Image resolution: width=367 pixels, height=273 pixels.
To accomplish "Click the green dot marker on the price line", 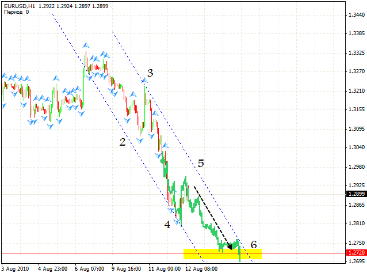I will click(x=163, y=161).
